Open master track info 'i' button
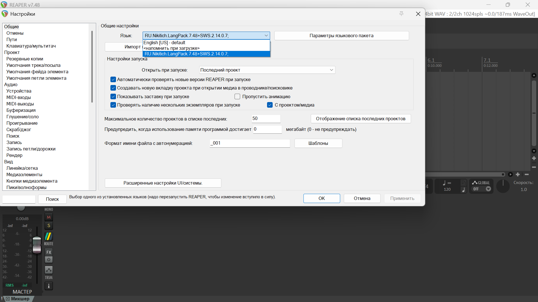The height and width of the screenshot is (302, 538). coord(49,286)
